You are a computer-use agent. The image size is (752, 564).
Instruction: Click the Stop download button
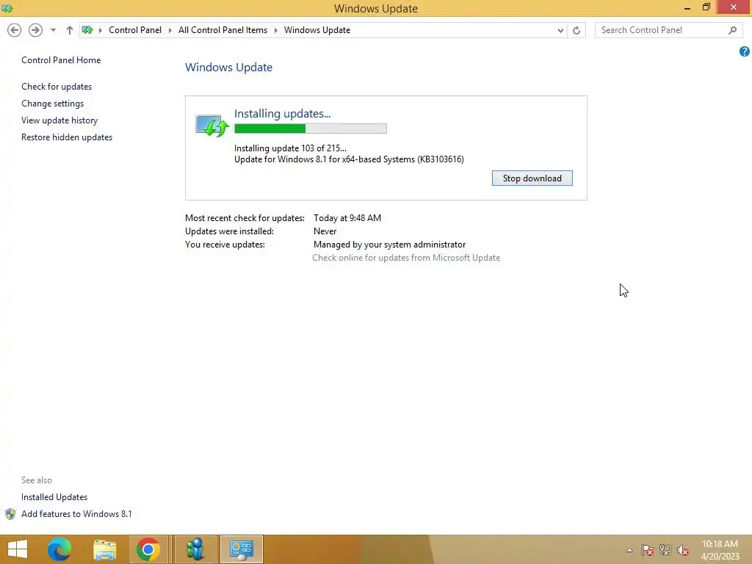click(532, 178)
